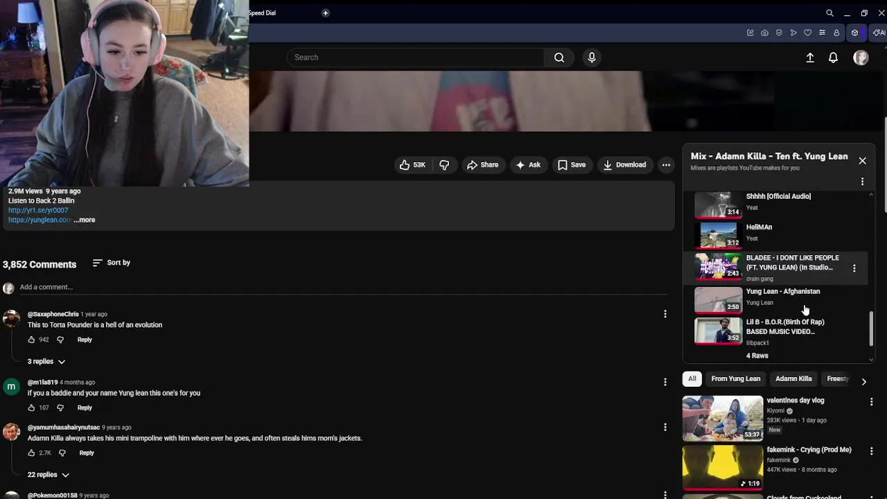Open options for fakemink Crying video
Image resolution: width=887 pixels, height=499 pixels.
coord(871,450)
